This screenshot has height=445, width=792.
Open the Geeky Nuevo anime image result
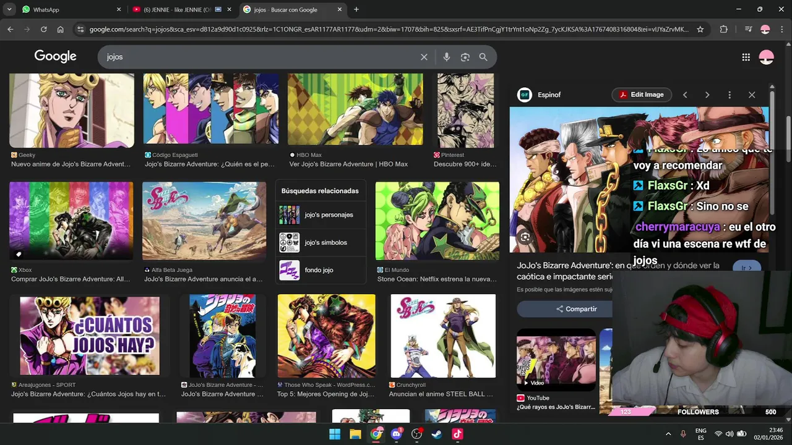pos(72,111)
